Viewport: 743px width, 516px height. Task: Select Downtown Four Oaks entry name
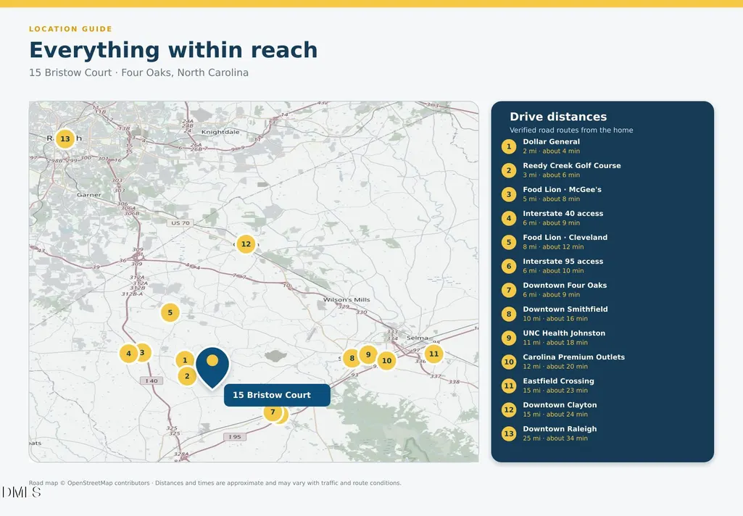pos(565,286)
